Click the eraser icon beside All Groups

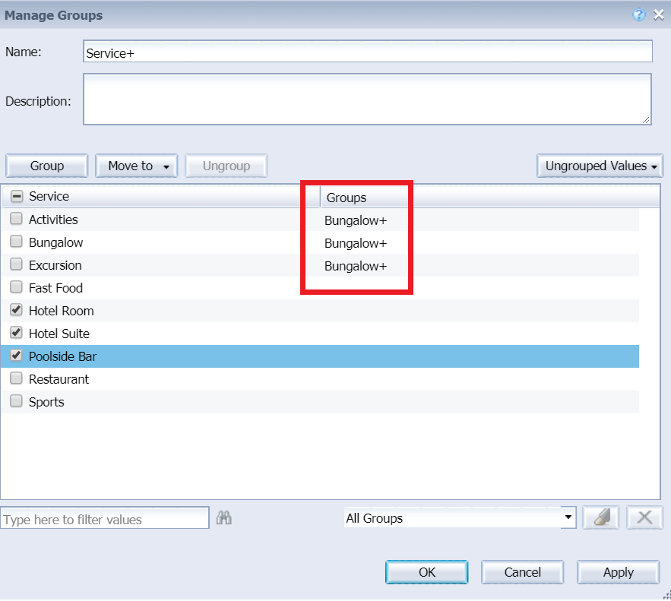coord(600,518)
